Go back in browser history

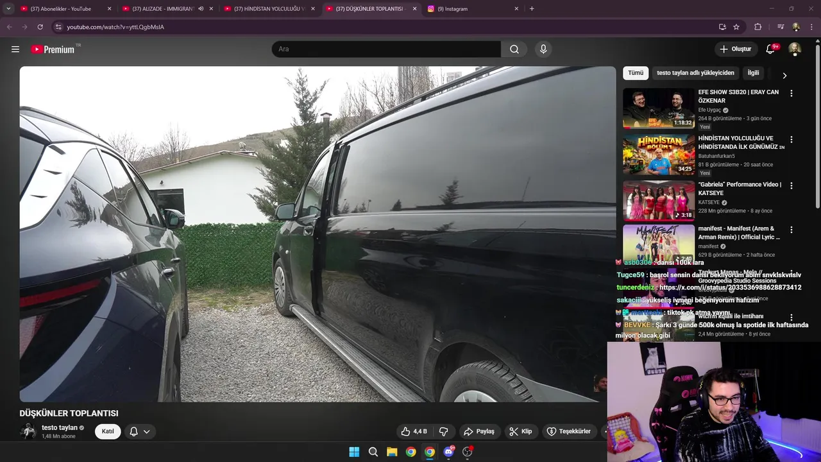(9, 27)
